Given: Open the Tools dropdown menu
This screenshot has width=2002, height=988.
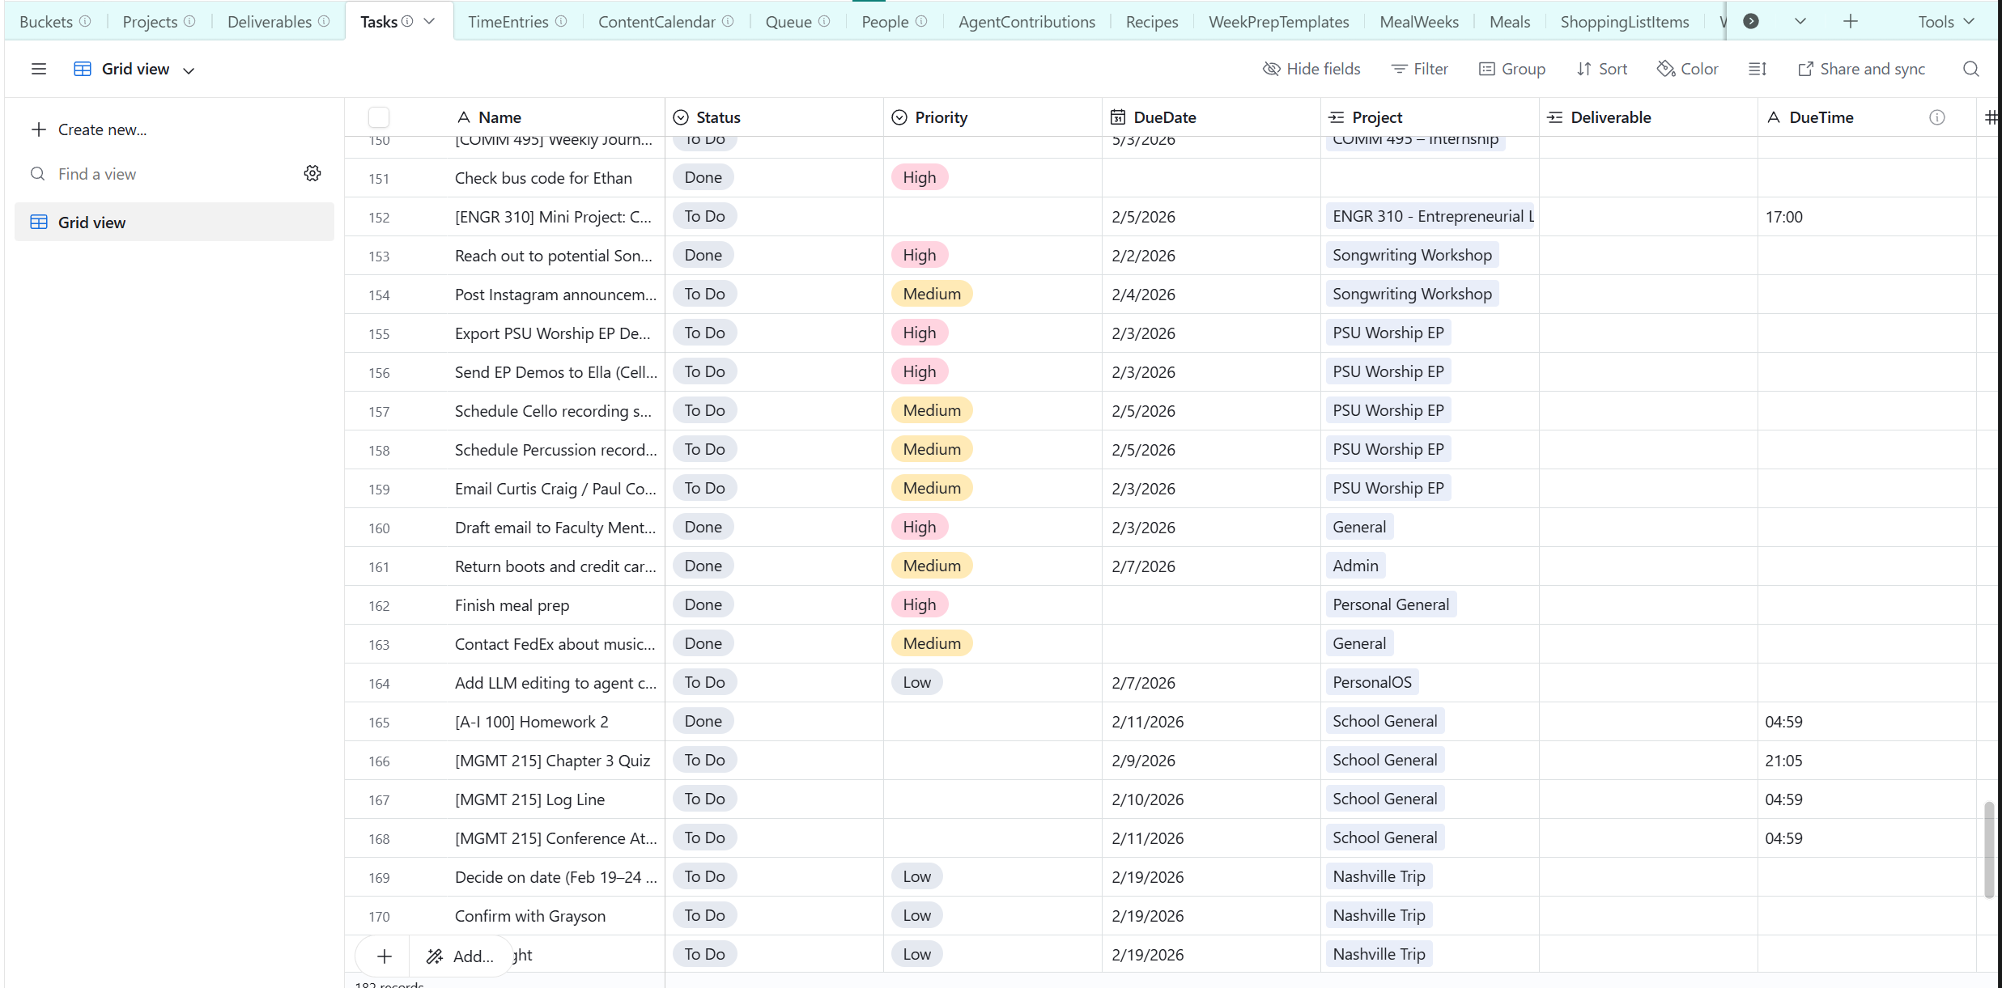Looking at the screenshot, I should tap(1946, 22).
